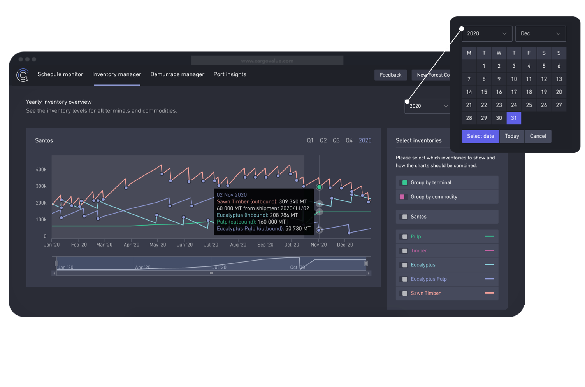Open the Dec month dropdown
Screen dimensions: 585x387
(540, 33)
